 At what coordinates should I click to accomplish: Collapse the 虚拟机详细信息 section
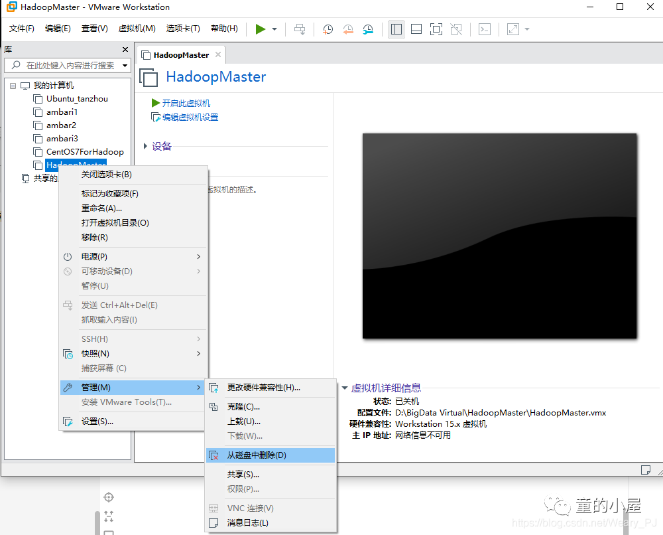click(345, 388)
